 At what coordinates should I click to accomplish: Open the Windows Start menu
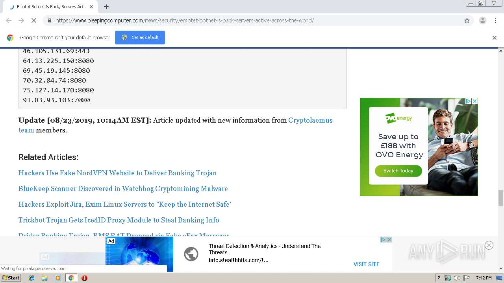[x=11, y=277]
